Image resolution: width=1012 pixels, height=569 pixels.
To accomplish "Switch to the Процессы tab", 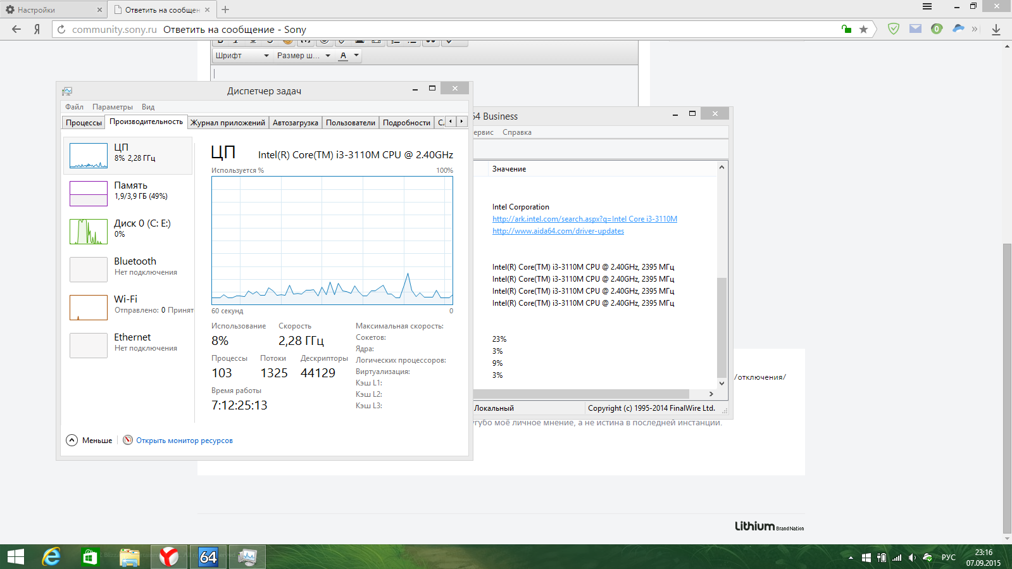I will (84, 123).
